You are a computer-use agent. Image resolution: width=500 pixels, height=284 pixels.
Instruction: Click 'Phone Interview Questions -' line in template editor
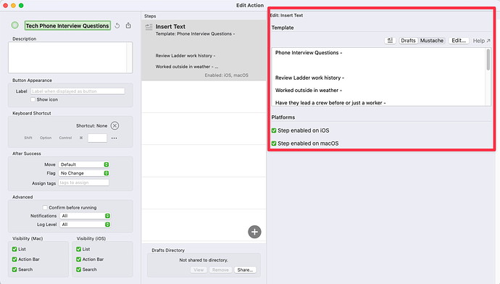[x=309, y=53]
